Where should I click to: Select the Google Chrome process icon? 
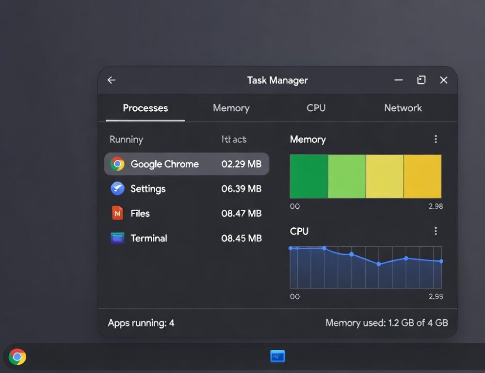click(x=118, y=164)
